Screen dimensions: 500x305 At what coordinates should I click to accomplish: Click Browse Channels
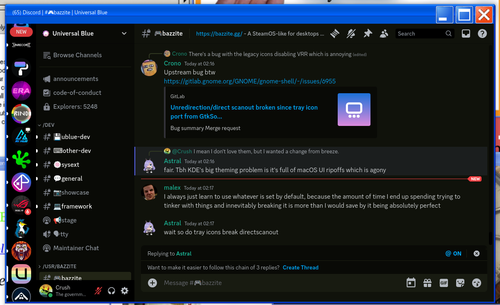(85, 55)
